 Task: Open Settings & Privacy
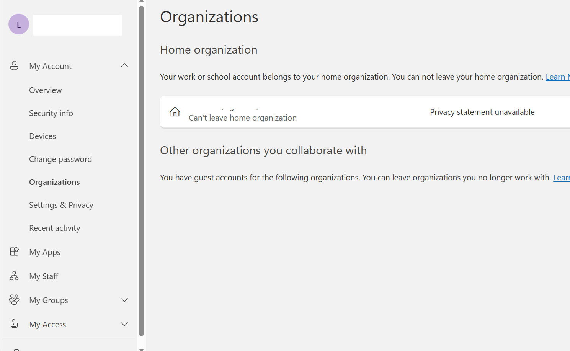point(61,205)
